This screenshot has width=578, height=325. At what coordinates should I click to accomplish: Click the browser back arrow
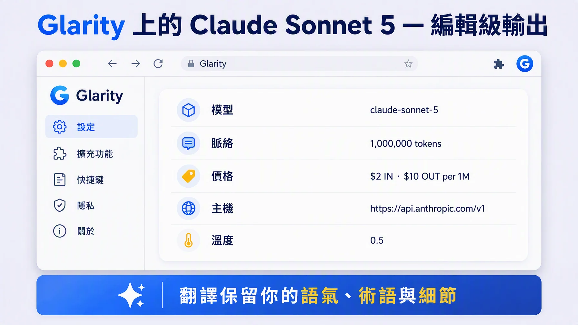(x=112, y=64)
